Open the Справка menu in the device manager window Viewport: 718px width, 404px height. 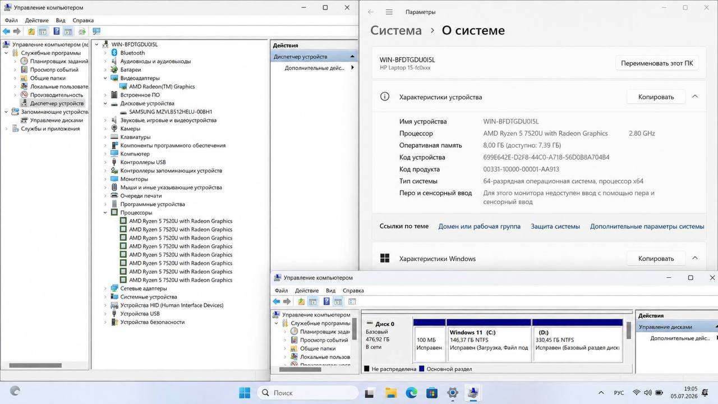(83, 20)
